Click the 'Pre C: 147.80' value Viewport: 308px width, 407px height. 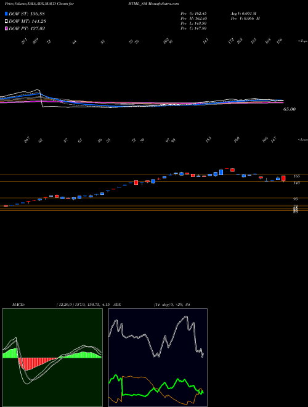[x=194, y=28]
